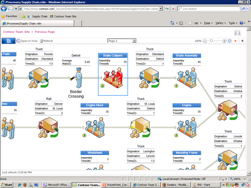This screenshot has height=188, width=251.
Task: Click the Print icon in command bar
Action: [x=196, y=23]
